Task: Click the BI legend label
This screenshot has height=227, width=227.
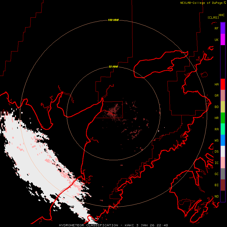Action: (x=216, y=185)
